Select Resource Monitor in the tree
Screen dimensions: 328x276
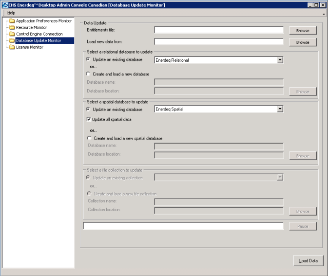click(x=31, y=27)
